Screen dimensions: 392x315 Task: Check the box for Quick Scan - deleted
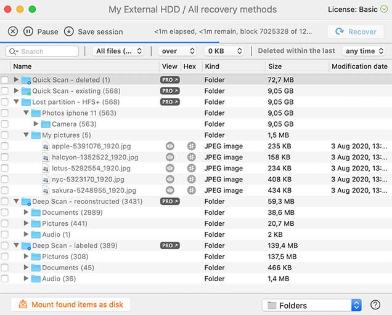[x=4, y=80]
